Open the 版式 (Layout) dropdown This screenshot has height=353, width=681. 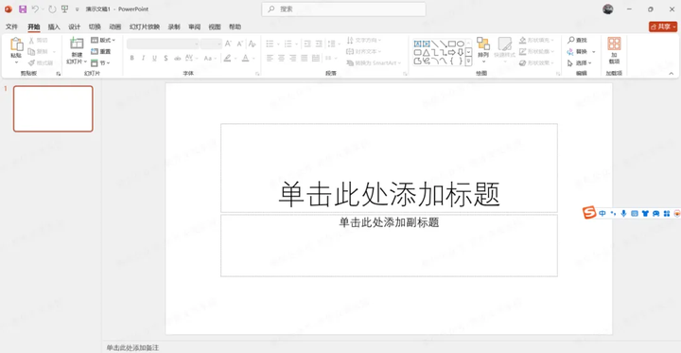pos(103,40)
